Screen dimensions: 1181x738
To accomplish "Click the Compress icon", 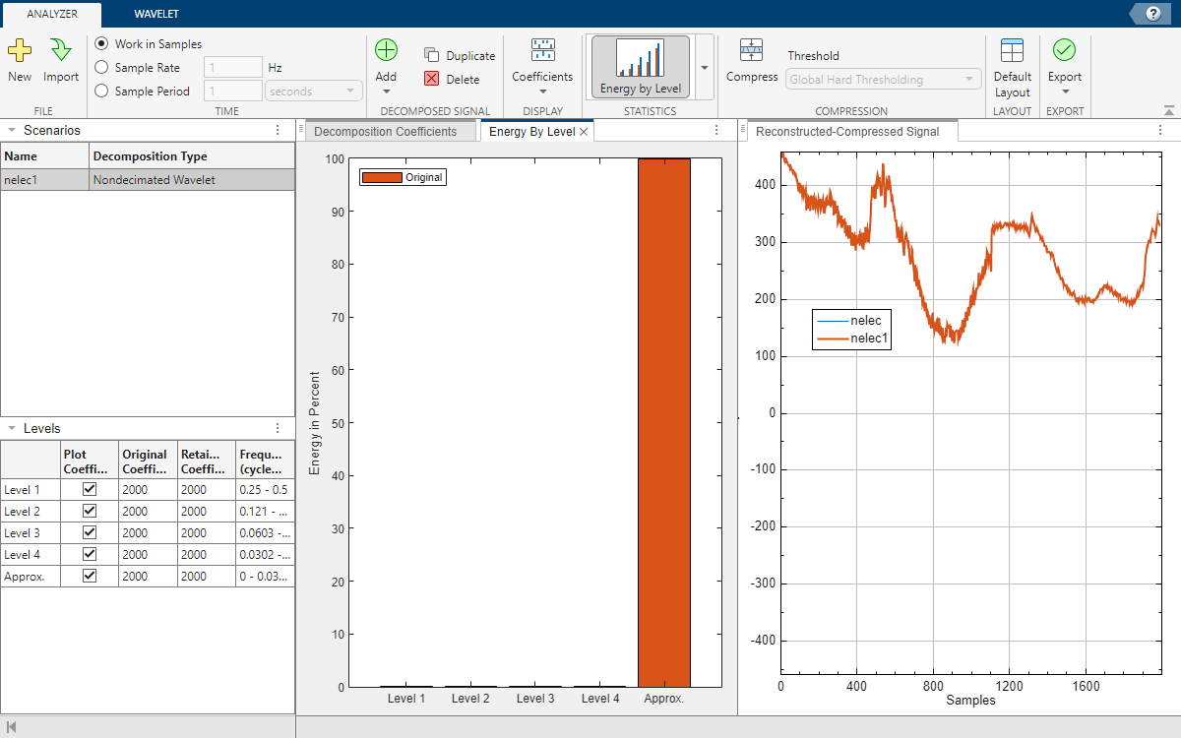I will point(752,52).
